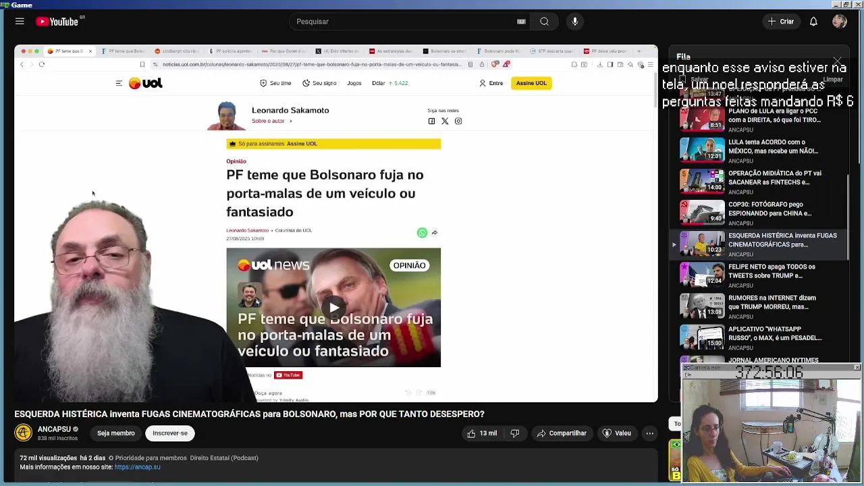Start voice search with the microphone
Screen dimensions: 864x486
point(575,22)
